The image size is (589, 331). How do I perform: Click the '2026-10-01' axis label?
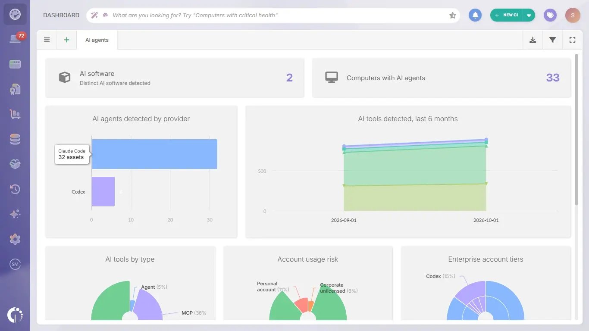click(486, 220)
